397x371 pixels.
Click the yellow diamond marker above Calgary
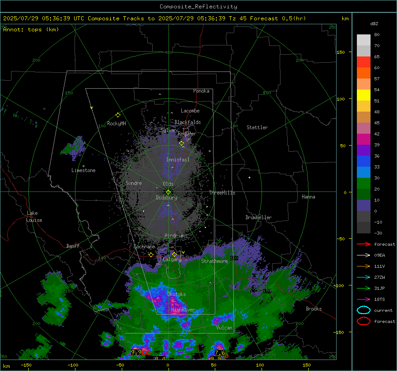point(174,254)
